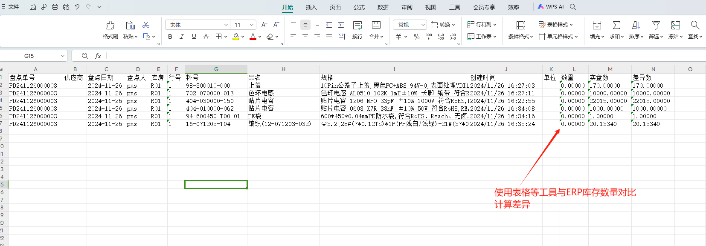Click the yellow fill color swatch

[236, 37]
